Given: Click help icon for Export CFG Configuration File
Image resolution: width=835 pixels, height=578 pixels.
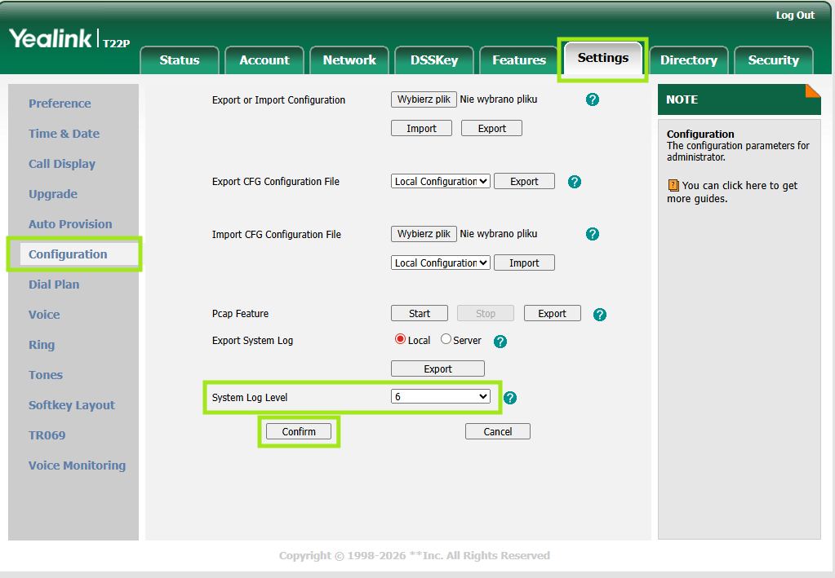Looking at the screenshot, I should (x=574, y=182).
